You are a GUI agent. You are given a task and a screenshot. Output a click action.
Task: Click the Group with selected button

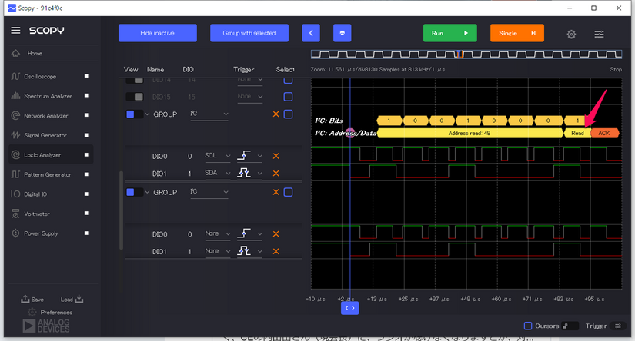tap(249, 33)
